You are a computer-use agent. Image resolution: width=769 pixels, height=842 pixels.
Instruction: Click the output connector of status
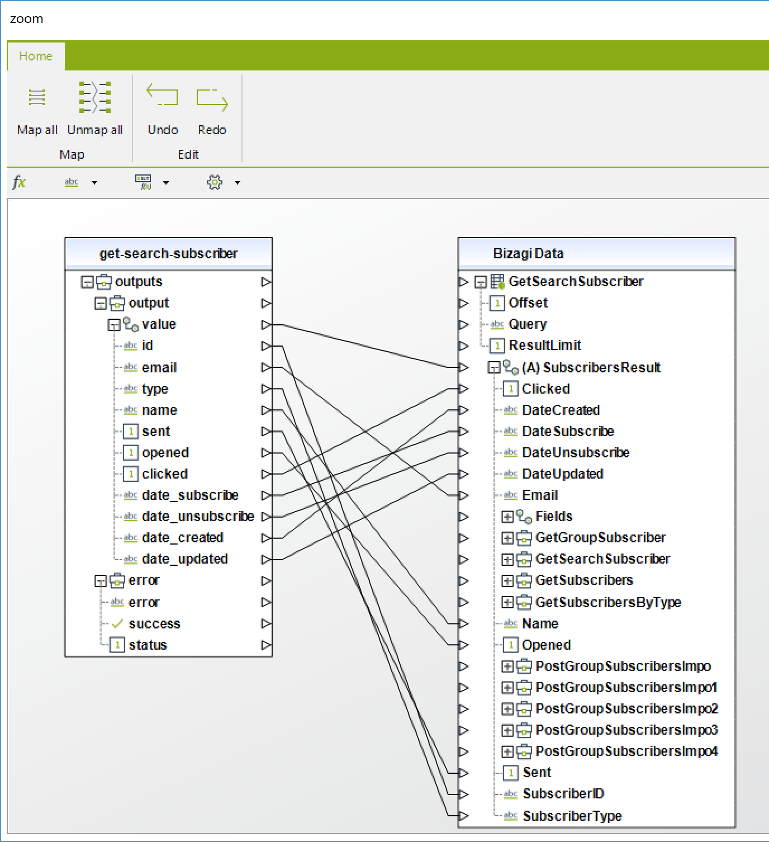point(267,645)
